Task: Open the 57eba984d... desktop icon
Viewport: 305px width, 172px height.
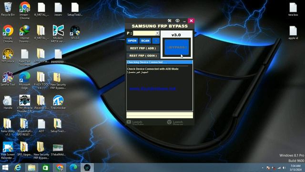Action: click(58, 150)
